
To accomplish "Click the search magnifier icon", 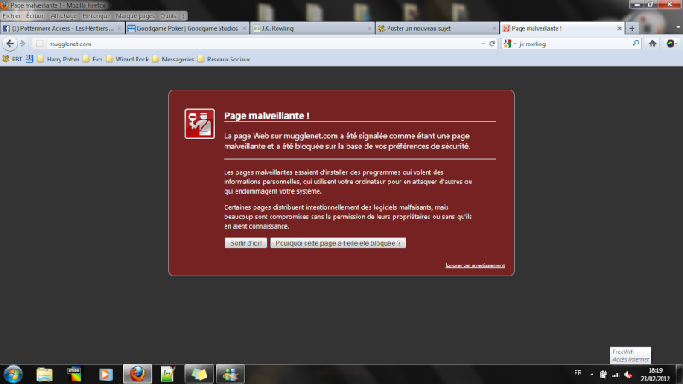I will tap(635, 44).
